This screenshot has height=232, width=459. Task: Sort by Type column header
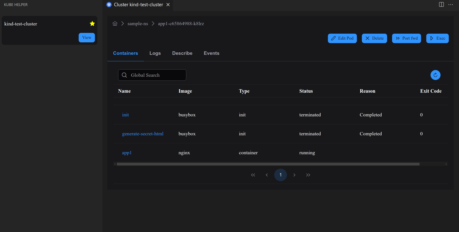pos(244,91)
